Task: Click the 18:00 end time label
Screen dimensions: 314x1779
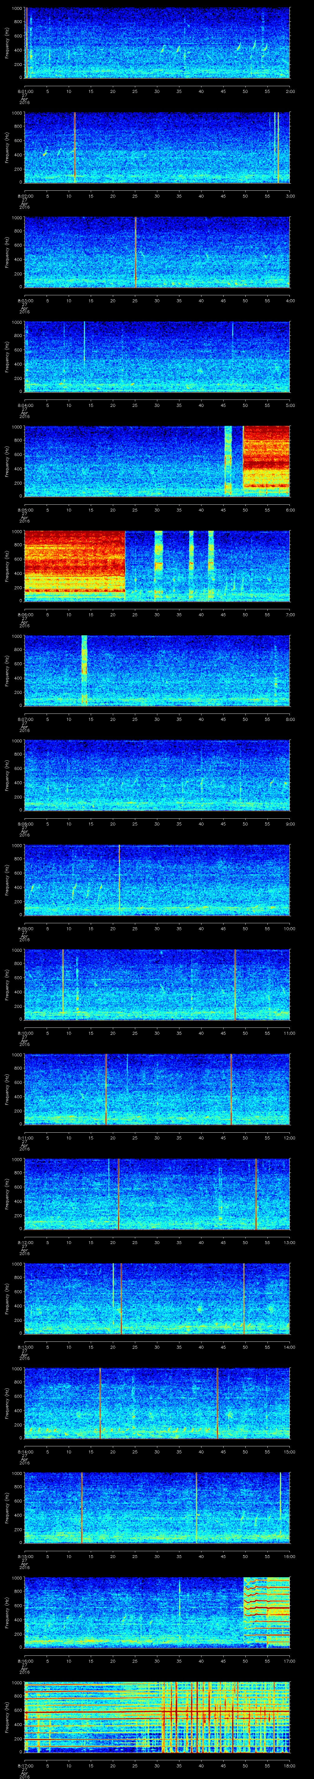Action: pos(289,1765)
